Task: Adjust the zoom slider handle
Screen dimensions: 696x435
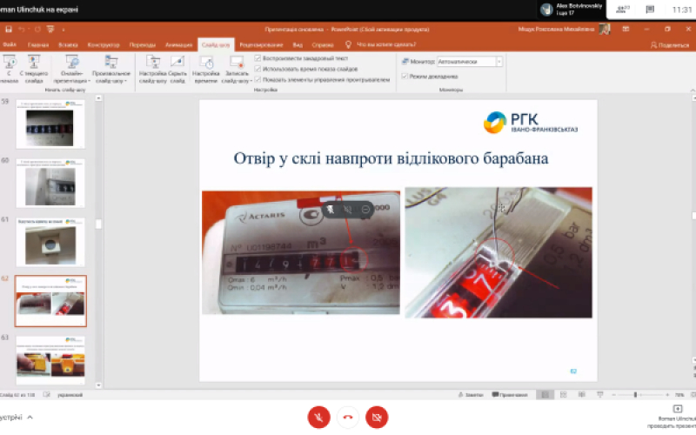Action: pos(635,395)
